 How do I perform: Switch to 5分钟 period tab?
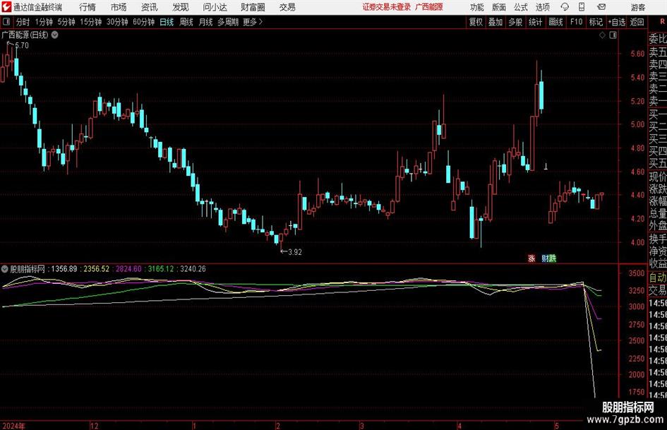coord(66,22)
